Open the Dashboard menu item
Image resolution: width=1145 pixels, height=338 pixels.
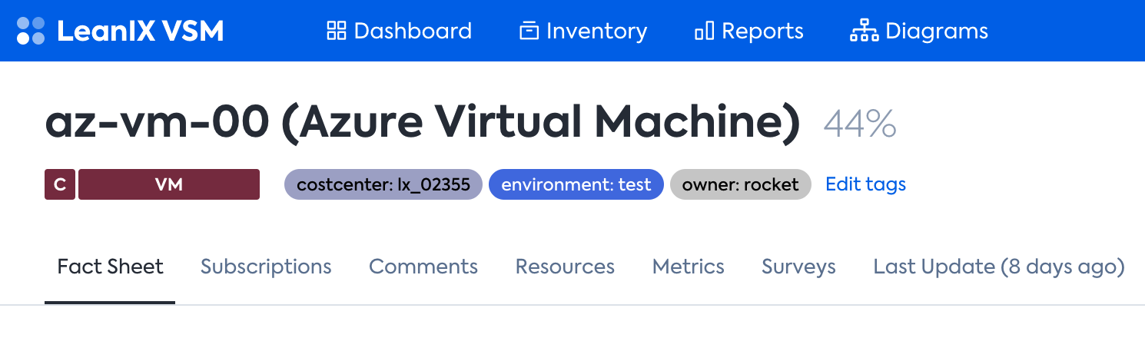[399, 31]
